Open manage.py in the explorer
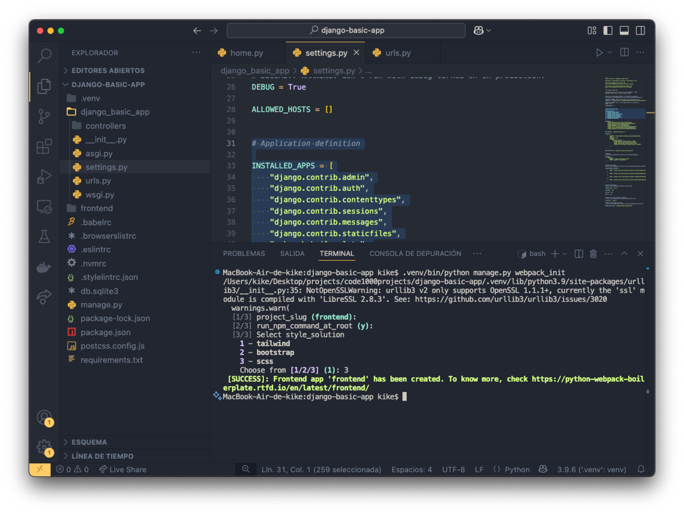Viewport: 684px width, 515px height. [x=135, y=305]
